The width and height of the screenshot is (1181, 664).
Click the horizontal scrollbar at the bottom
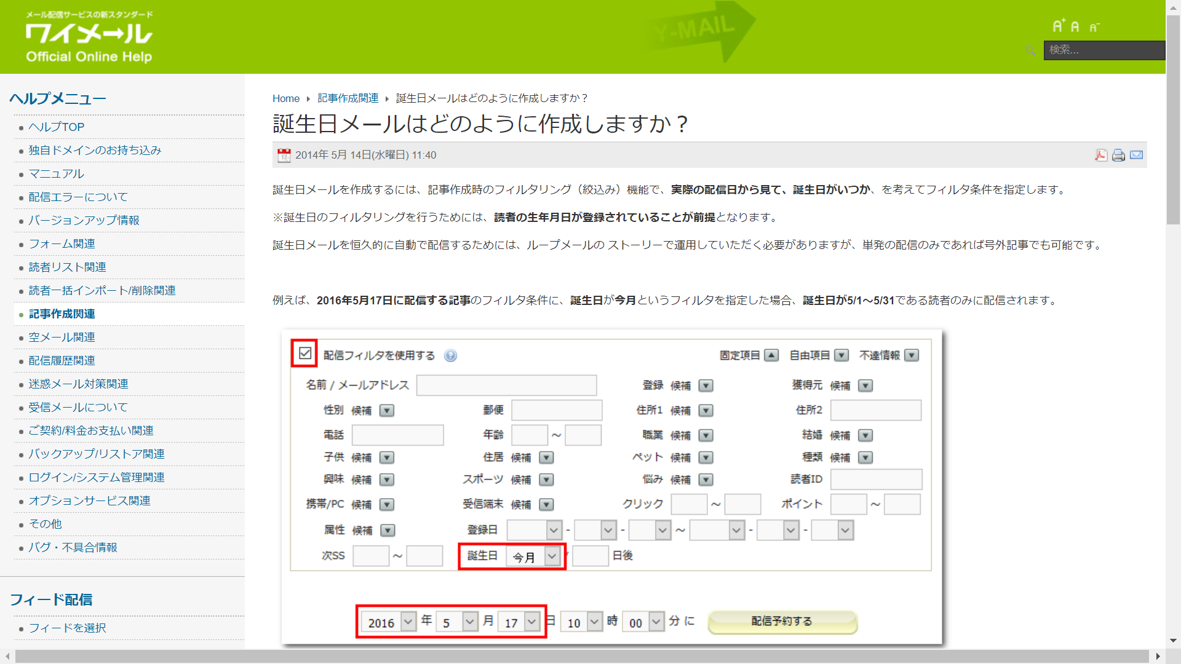point(581,657)
